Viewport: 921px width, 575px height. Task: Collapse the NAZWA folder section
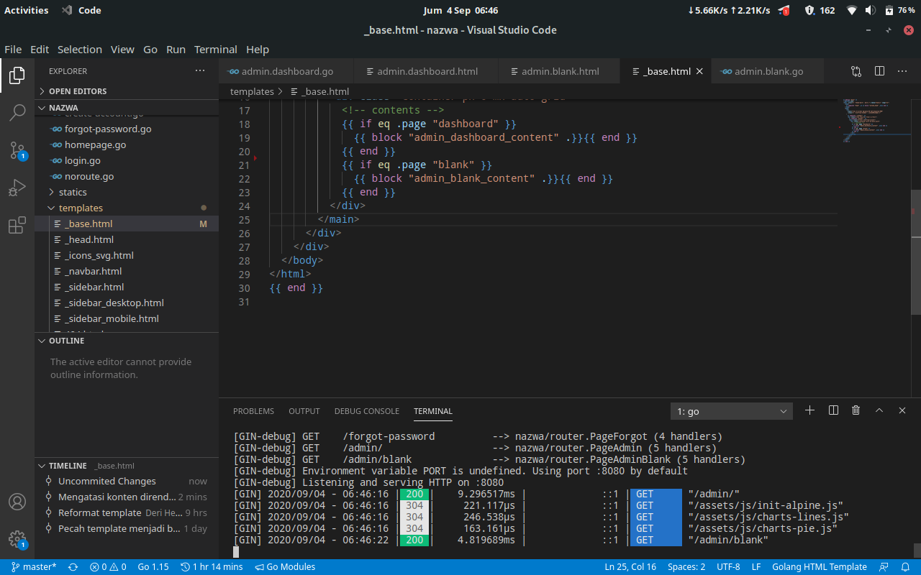[x=127, y=108]
